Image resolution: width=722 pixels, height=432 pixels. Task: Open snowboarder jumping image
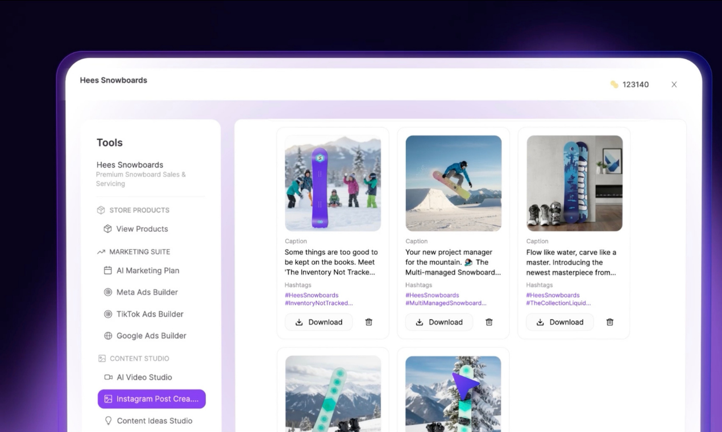453,183
